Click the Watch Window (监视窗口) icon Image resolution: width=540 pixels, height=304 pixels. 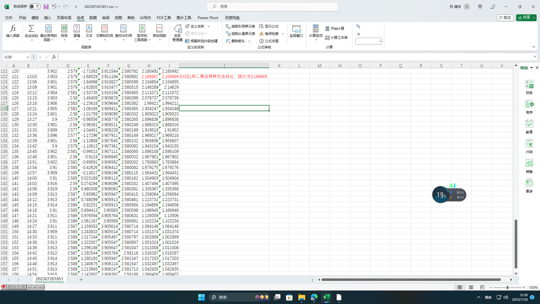pyautogui.click(x=296, y=31)
